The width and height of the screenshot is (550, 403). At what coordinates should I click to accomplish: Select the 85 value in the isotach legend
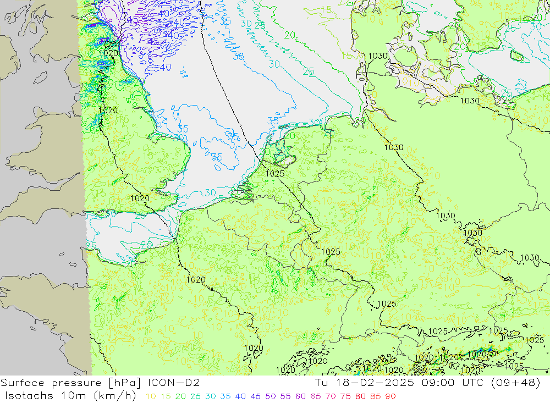click(x=376, y=396)
